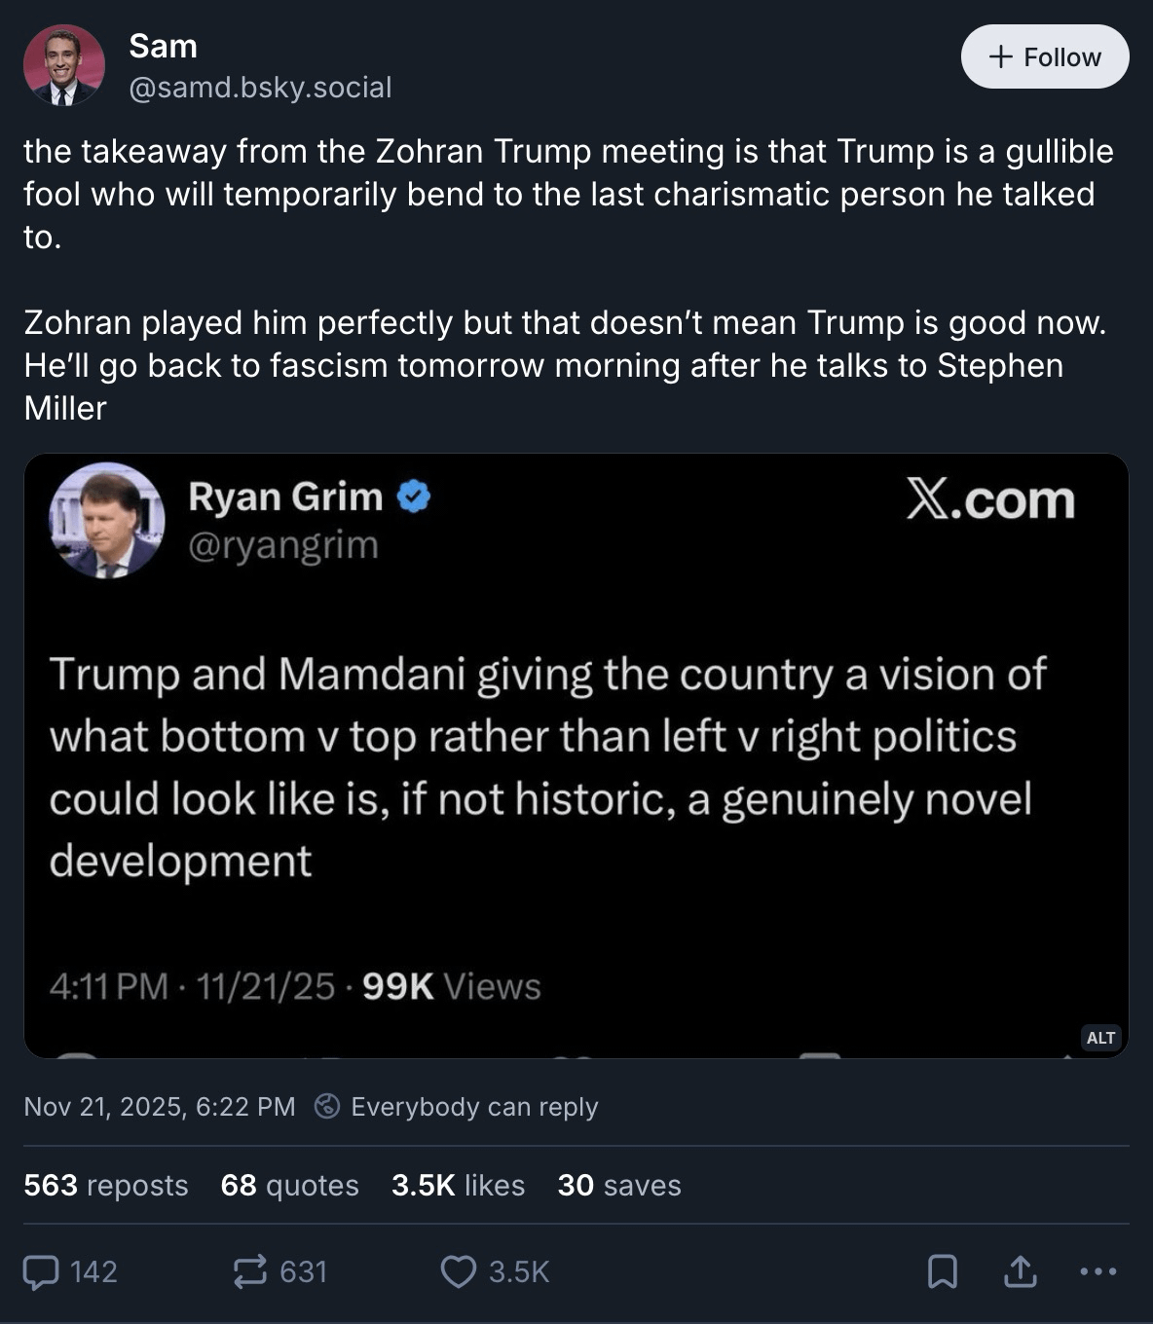Click the repost arrows icon

(250, 1271)
